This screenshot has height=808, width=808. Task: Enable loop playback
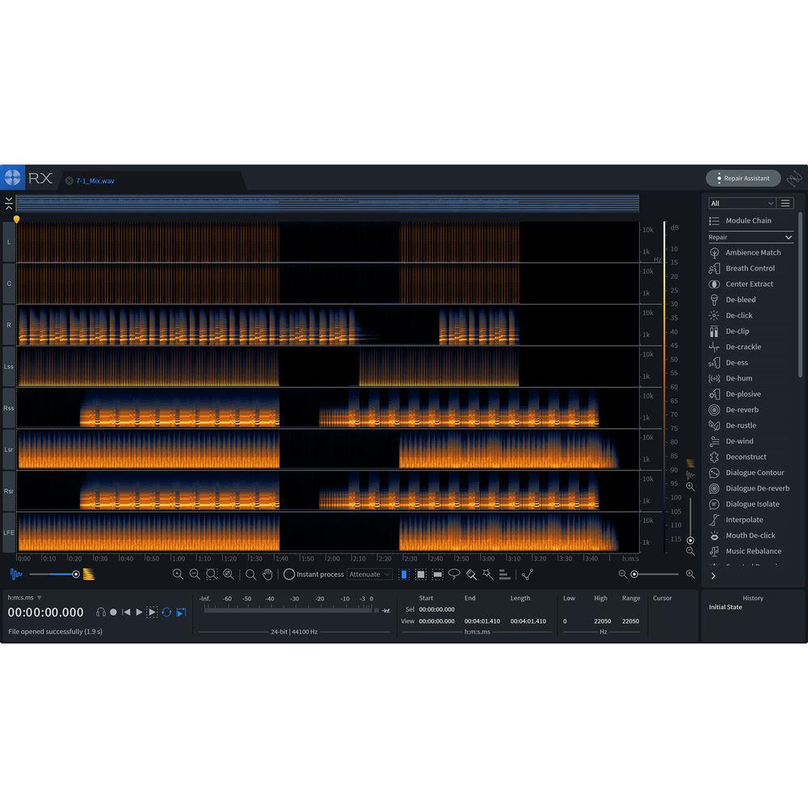tap(166, 612)
